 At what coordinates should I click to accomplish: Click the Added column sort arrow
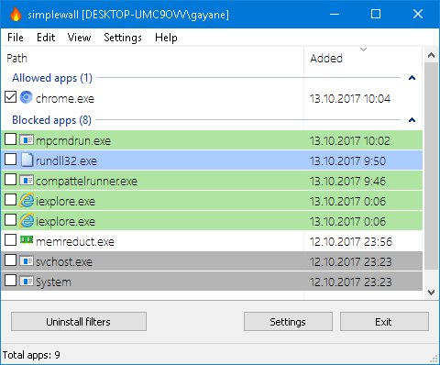[x=363, y=50]
